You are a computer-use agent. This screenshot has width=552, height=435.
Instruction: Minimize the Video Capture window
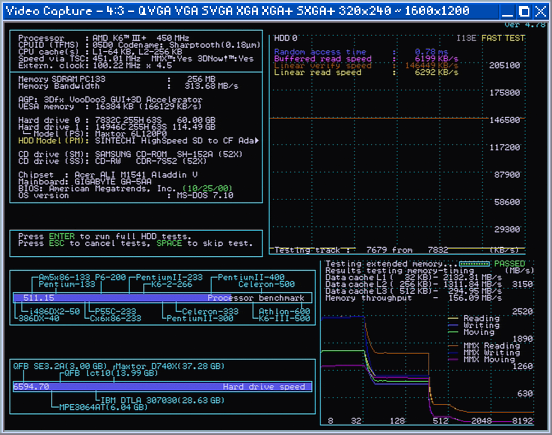(507, 11)
